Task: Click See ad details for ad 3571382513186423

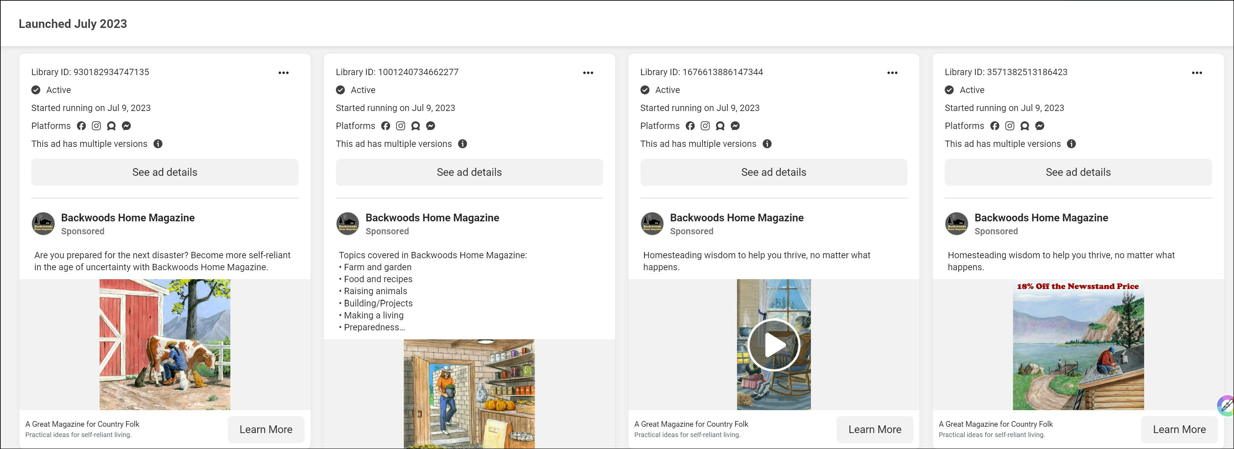Action: click(x=1078, y=172)
